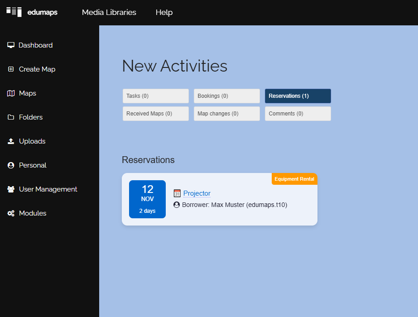Image resolution: width=418 pixels, height=317 pixels.
Task: Show the Received Maps (0) activities
Action: point(155,114)
